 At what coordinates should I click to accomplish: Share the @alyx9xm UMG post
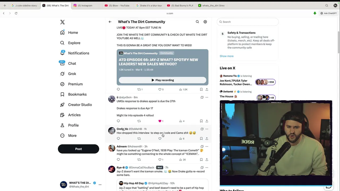click(x=207, y=121)
